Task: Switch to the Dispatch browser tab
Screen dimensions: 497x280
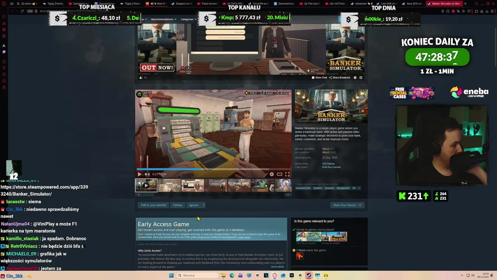Action: [x=181, y=3]
